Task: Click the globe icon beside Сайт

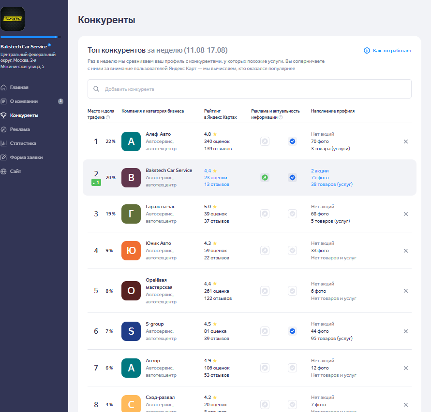Action: click(x=3, y=171)
